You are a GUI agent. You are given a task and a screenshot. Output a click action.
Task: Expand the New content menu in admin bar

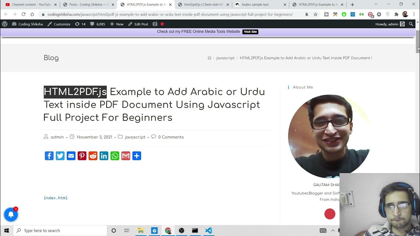116,24
